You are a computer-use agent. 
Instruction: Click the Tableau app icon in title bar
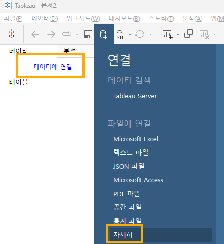(8, 5)
